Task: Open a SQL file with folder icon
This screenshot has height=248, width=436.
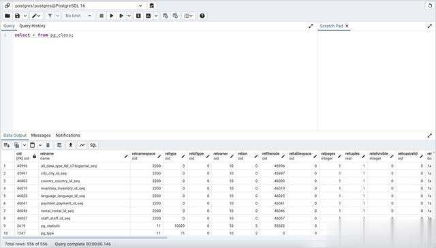Action: point(7,16)
